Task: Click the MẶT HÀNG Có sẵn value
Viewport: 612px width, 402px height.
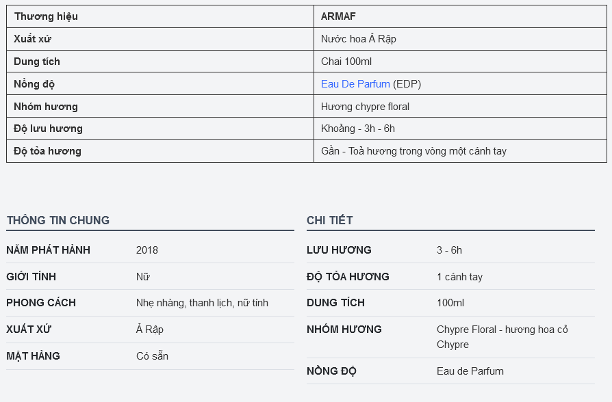Action: click(152, 356)
